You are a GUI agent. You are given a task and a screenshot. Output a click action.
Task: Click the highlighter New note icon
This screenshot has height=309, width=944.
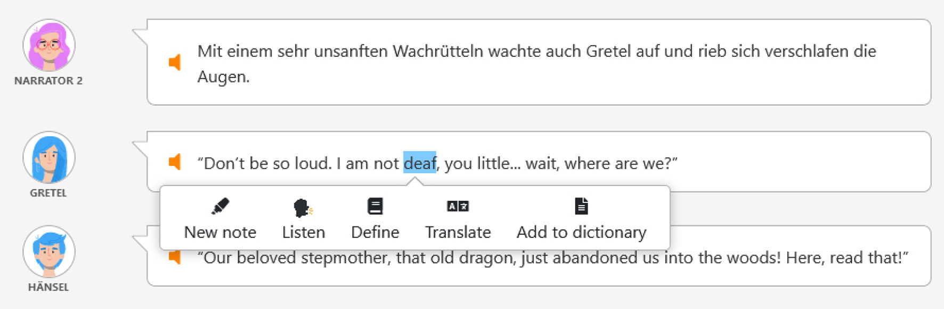[220, 206]
